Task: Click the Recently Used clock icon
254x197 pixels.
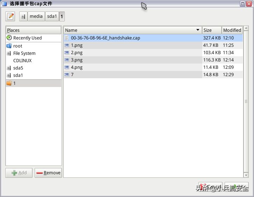Action: [x=9, y=38]
